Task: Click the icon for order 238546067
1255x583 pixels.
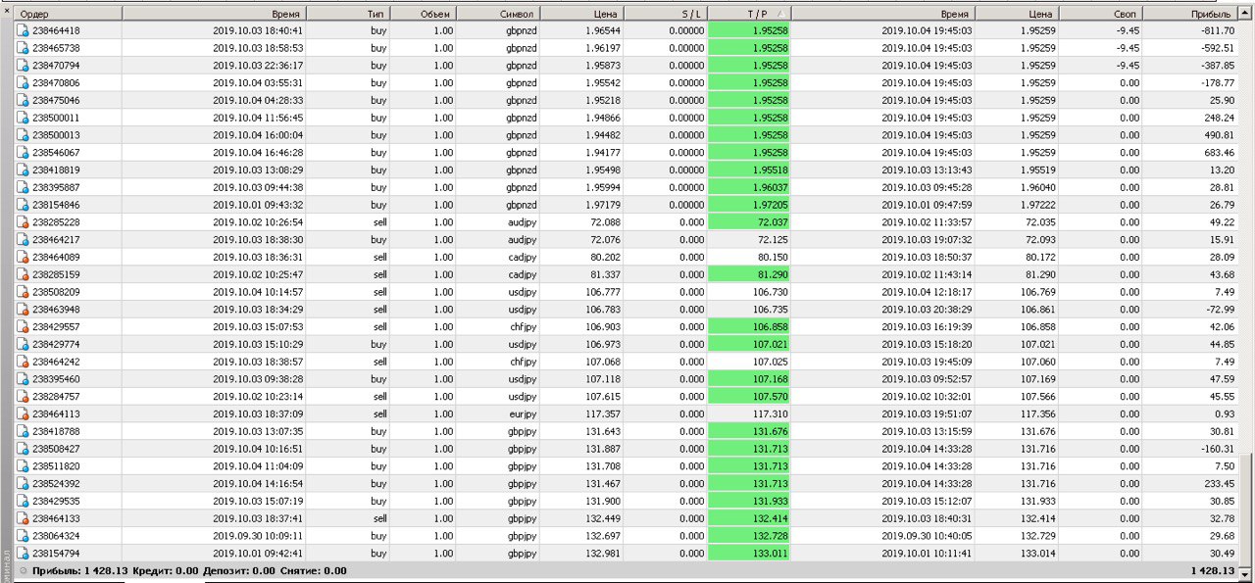Action: (23, 153)
